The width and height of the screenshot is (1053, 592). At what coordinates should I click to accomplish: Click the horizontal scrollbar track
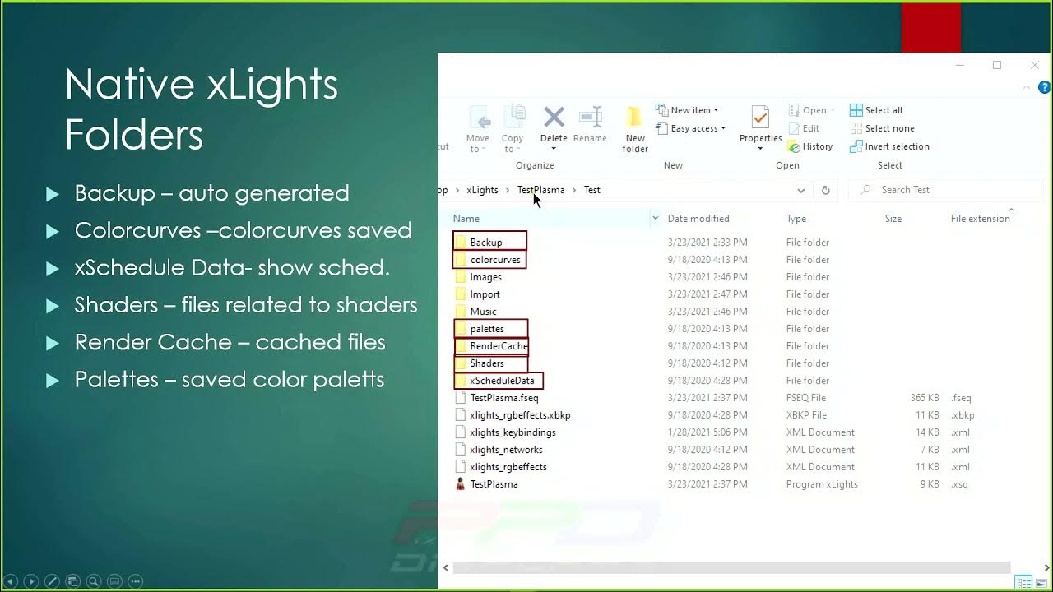731,567
